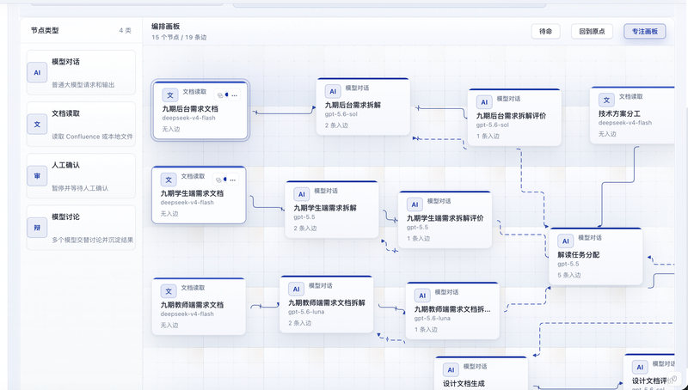The width and height of the screenshot is (688, 390).
Task: Select the 人工确认 node type title
Action: 66,165
